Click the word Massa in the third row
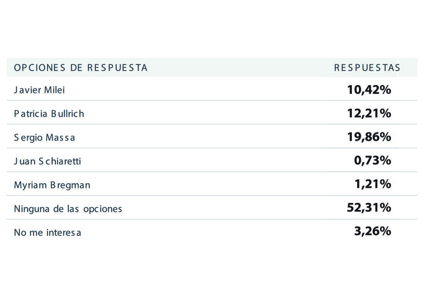The height and width of the screenshot is (295, 424). (x=60, y=138)
